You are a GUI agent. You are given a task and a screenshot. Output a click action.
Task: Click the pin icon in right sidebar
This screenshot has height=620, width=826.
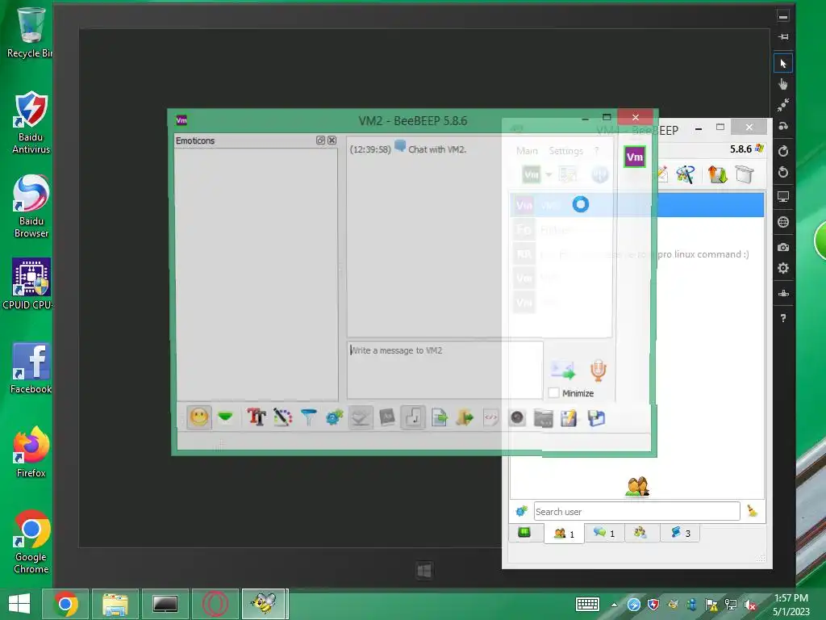click(x=783, y=37)
